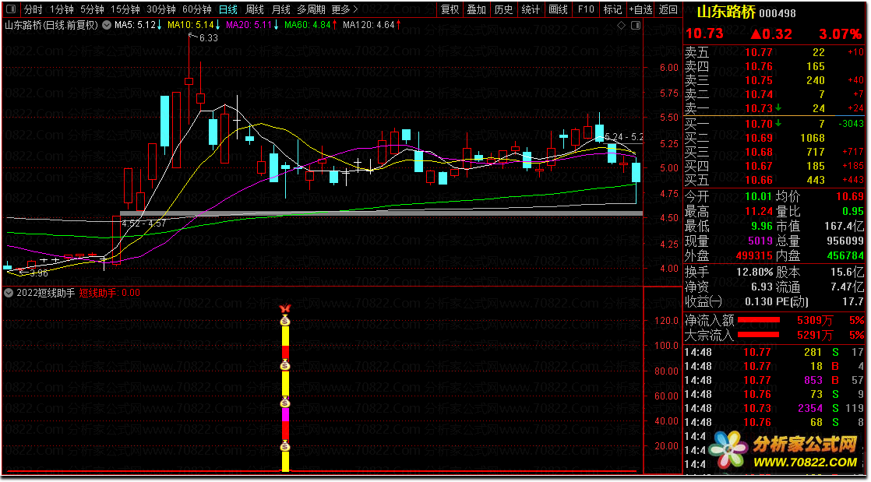This screenshot has width=871, height=482.
Task: Expand the 更多 periods menu
Action: [344, 9]
